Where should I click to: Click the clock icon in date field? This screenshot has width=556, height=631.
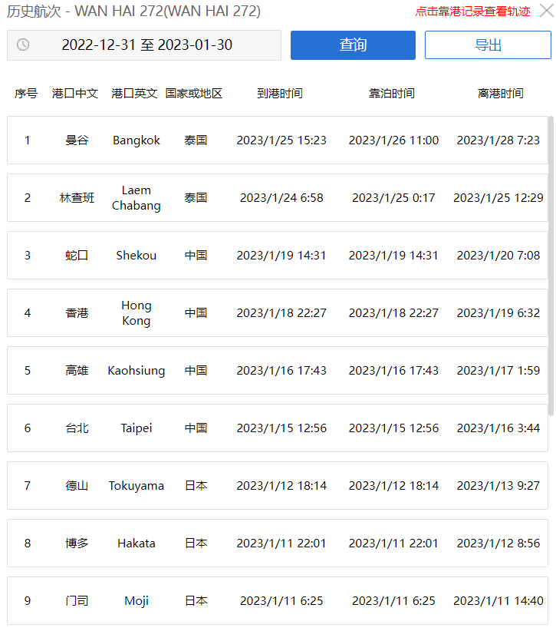tap(23, 45)
